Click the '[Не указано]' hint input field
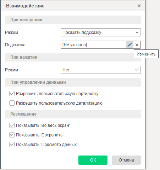This screenshot has width=160, height=170. tap(93, 45)
